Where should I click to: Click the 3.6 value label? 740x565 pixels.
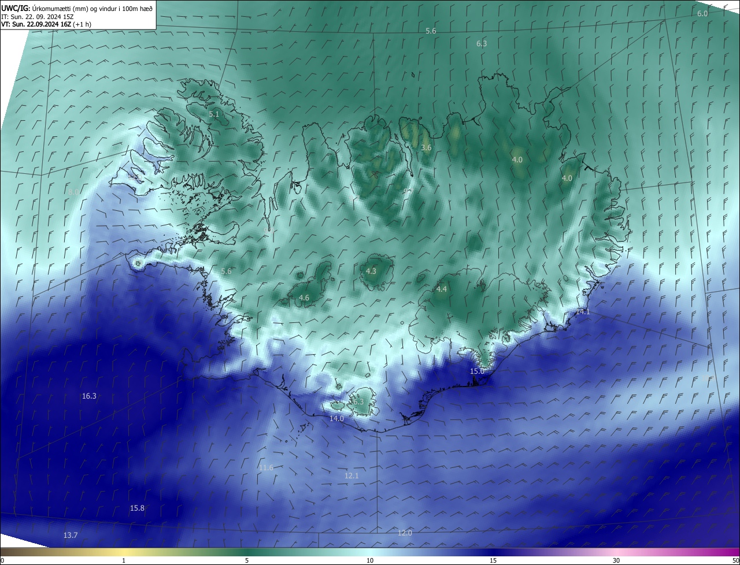426,148
